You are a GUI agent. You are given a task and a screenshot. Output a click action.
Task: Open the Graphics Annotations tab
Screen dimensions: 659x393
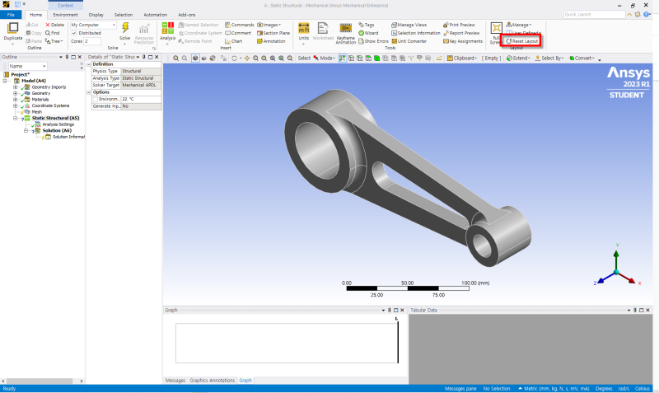(x=213, y=381)
